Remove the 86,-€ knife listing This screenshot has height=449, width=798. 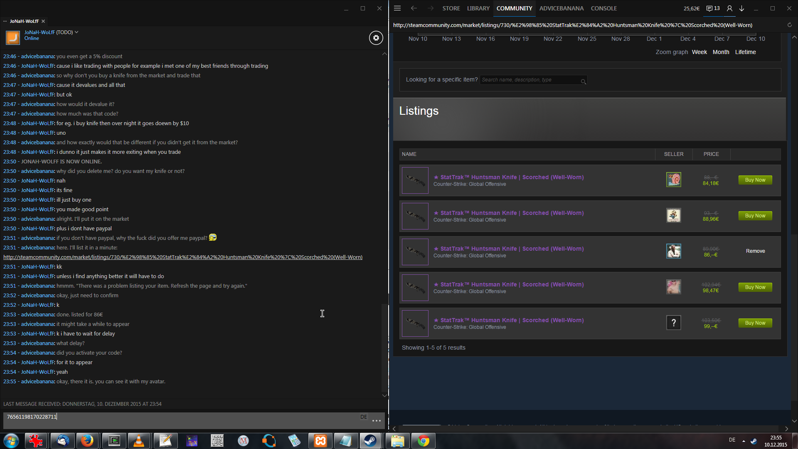point(755,251)
